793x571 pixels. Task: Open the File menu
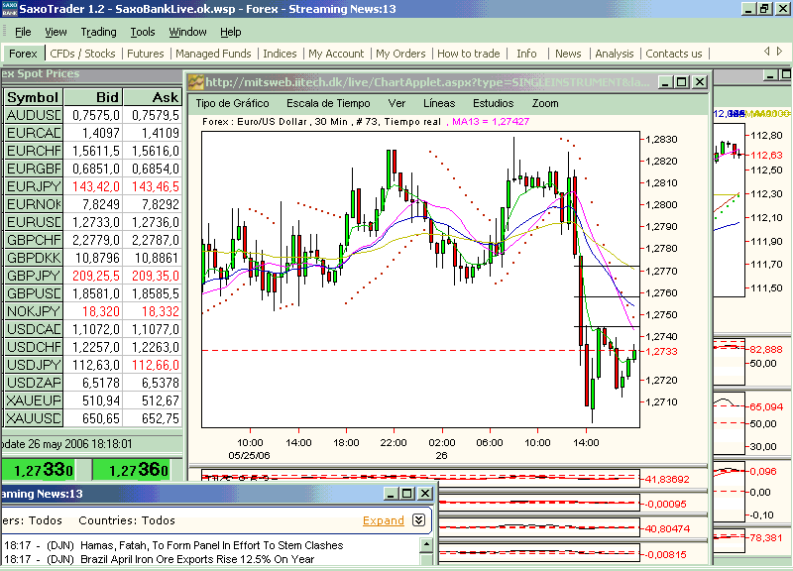pyautogui.click(x=23, y=32)
